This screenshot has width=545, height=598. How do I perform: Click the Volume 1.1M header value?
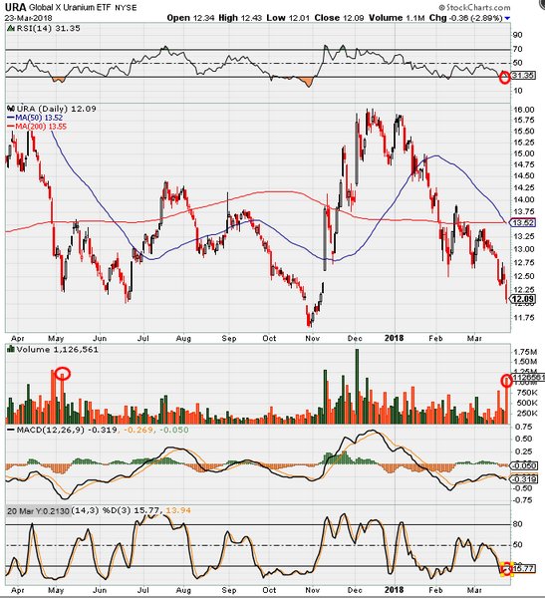click(x=397, y=18)
